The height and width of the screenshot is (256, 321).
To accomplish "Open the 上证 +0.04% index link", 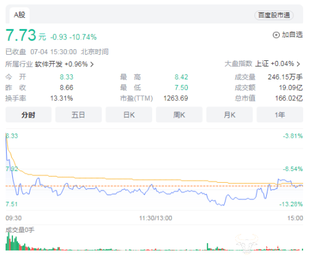I will tap(274, 63).
